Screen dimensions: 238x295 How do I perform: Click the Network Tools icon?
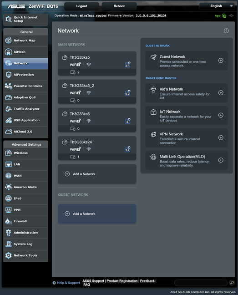tap(9, 255)
